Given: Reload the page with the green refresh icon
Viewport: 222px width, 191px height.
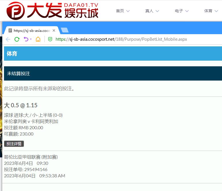Looking at the screenshot, I should [17, 39].
